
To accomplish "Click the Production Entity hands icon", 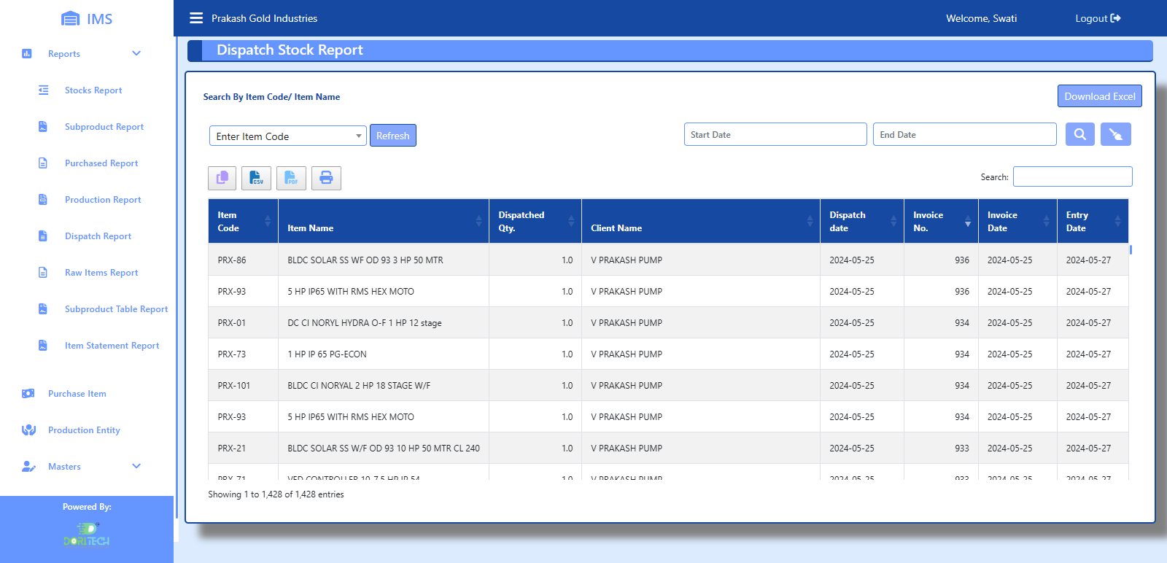I will click(28, 430).
